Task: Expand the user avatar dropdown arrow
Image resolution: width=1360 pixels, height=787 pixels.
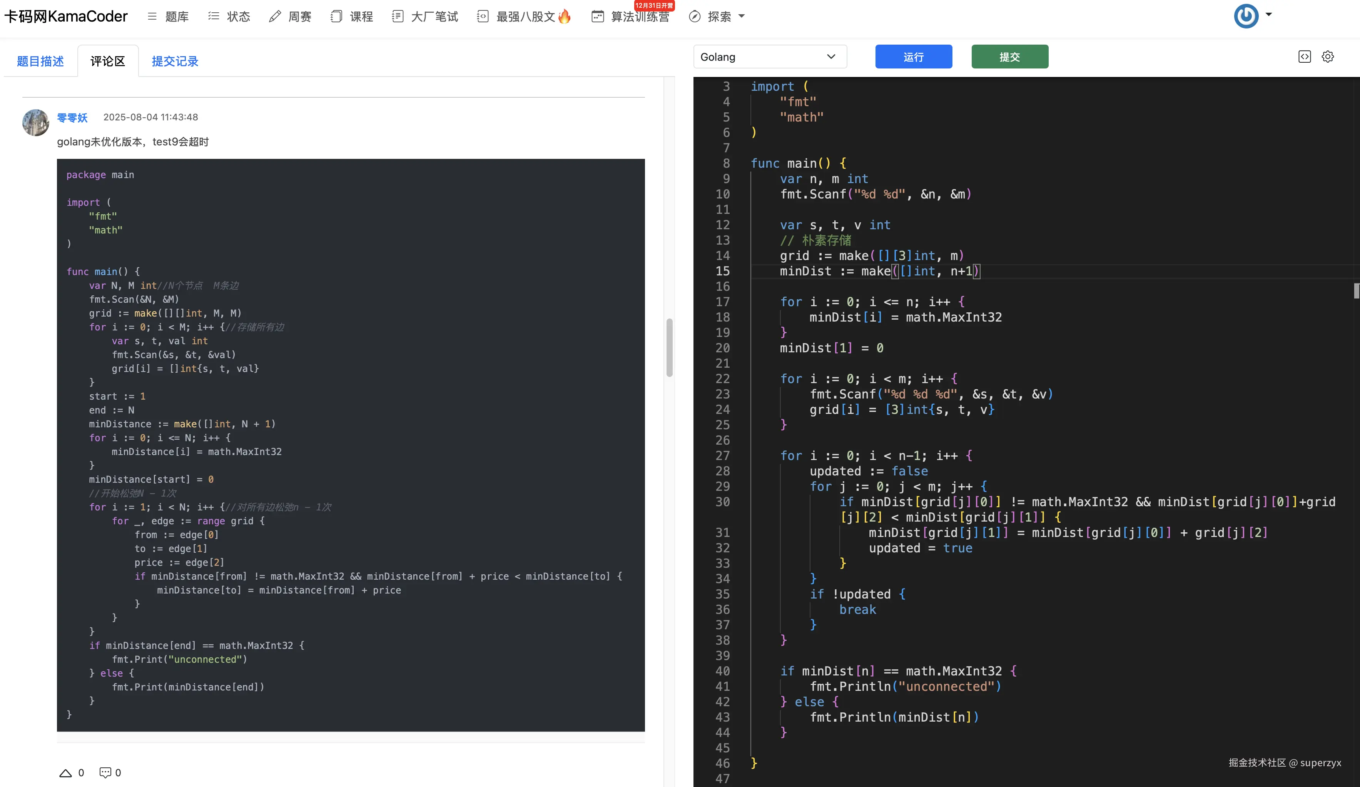Action: point(1269,15)
